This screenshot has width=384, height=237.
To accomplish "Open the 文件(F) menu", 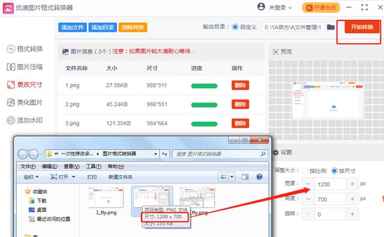I will pyautogui.click(x=28, y=166).
